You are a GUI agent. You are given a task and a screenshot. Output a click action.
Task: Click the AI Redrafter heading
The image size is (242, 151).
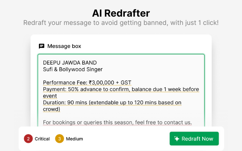pos(121,13)
